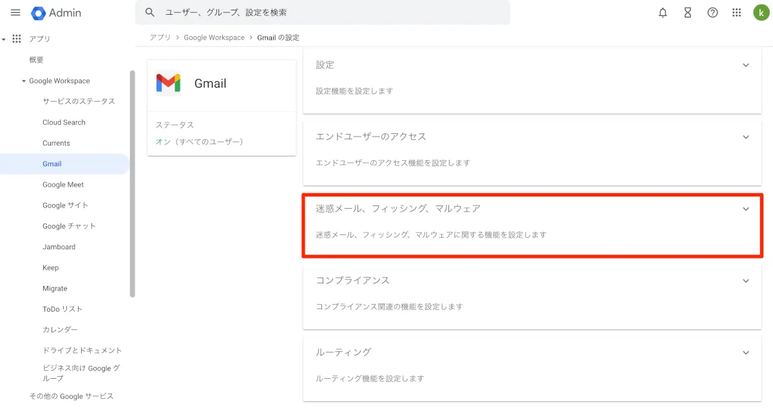Viewport: 773px width, 409px height.
Task: Click the Gmail logo in the card
Action: pyautogui.click(x=168, y=83)
